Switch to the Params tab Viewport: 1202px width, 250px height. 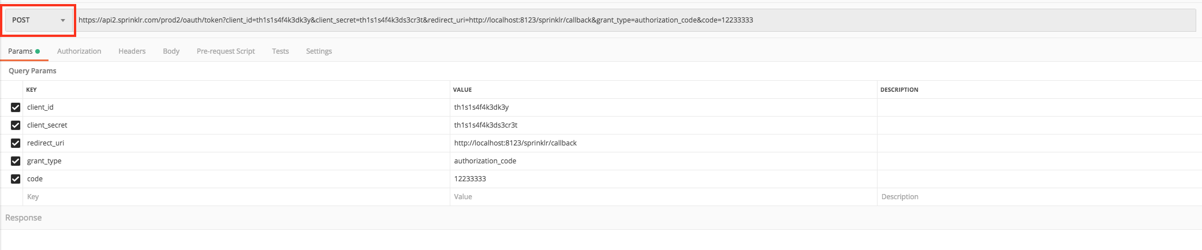[21, 51]
